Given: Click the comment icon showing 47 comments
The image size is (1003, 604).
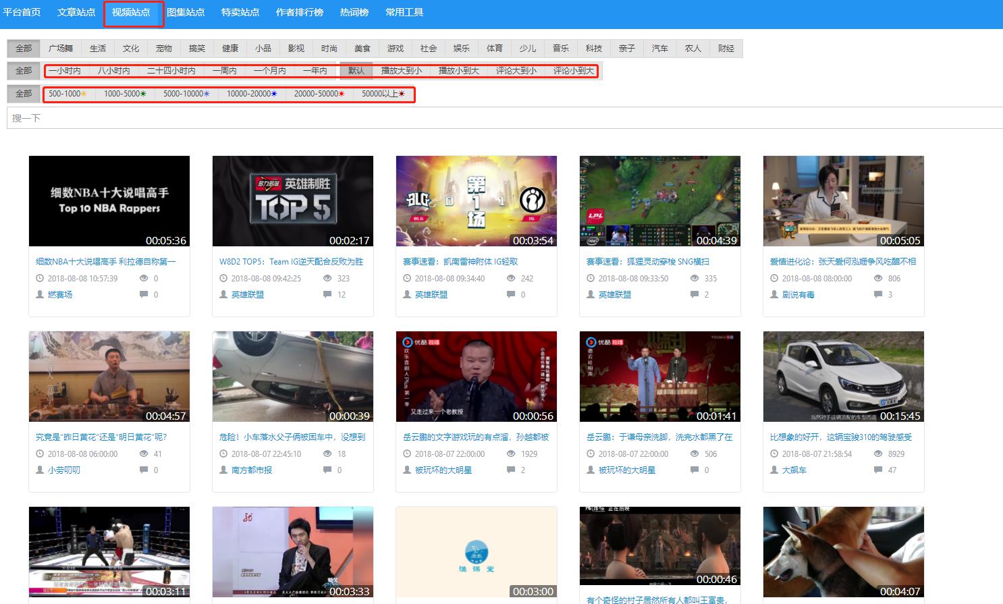Looking at the screenshot, I should click(878, 470).
